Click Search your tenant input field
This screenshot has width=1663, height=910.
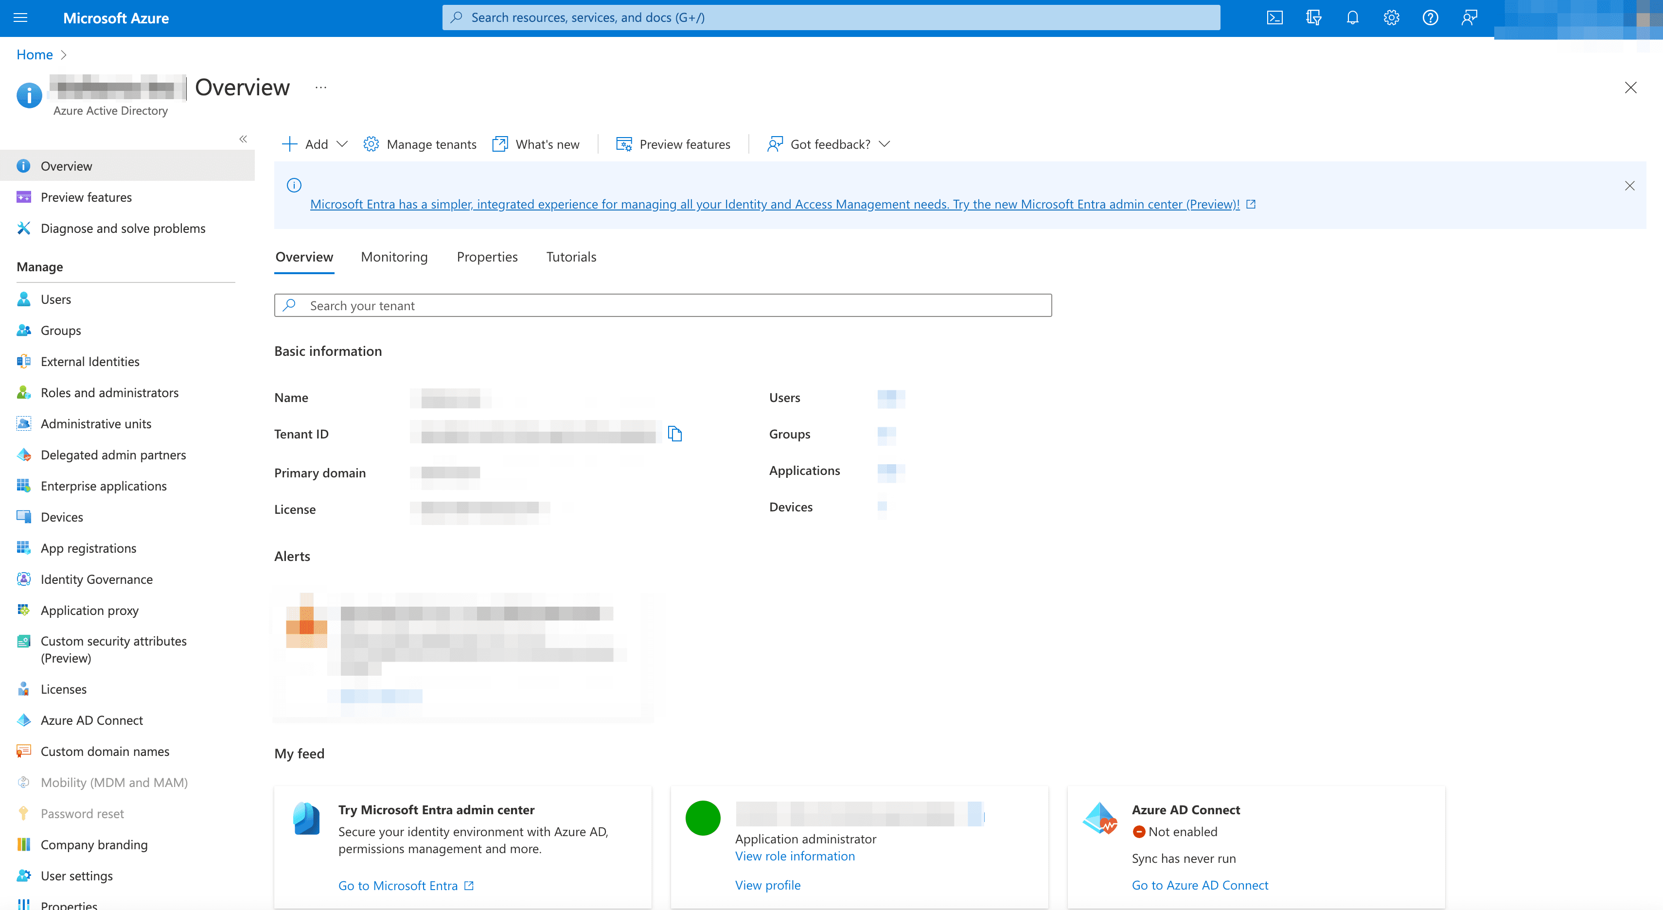click(x=662, y=305)
